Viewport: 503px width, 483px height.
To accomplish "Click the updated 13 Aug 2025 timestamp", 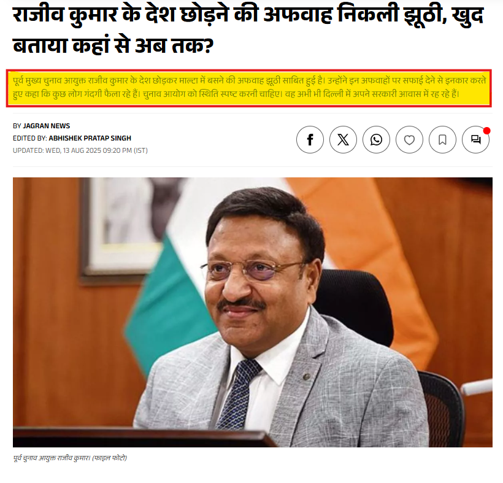I will click(80, 150).
